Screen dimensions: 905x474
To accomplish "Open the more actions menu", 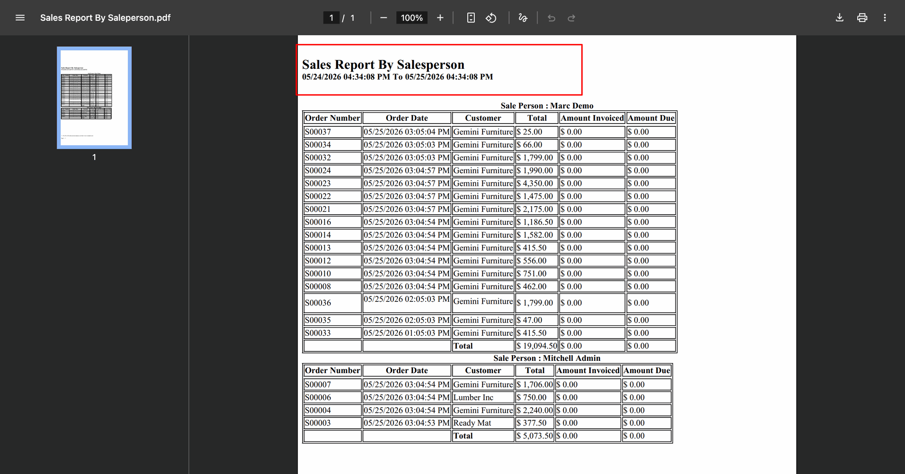I will point(885,18).
